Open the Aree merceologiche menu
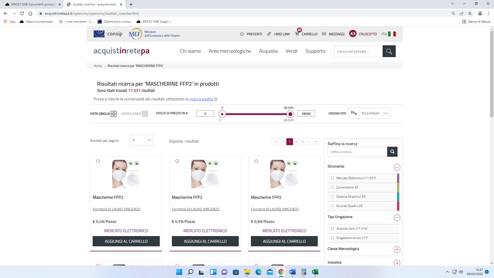Viewport: 494px width, 278px height. tap(230, 51)
